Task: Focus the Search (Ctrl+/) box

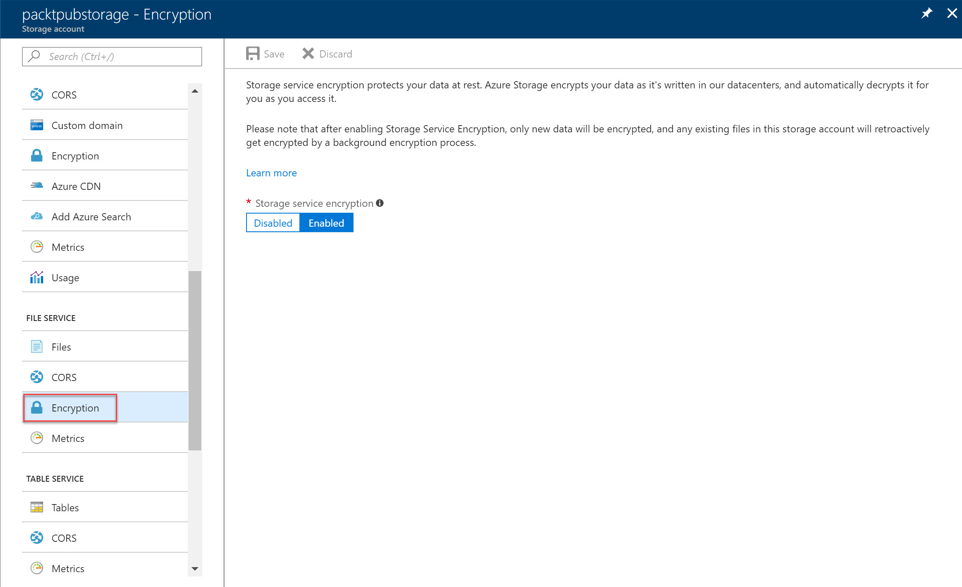Action: pyautogui.click(x=112, y=57)
